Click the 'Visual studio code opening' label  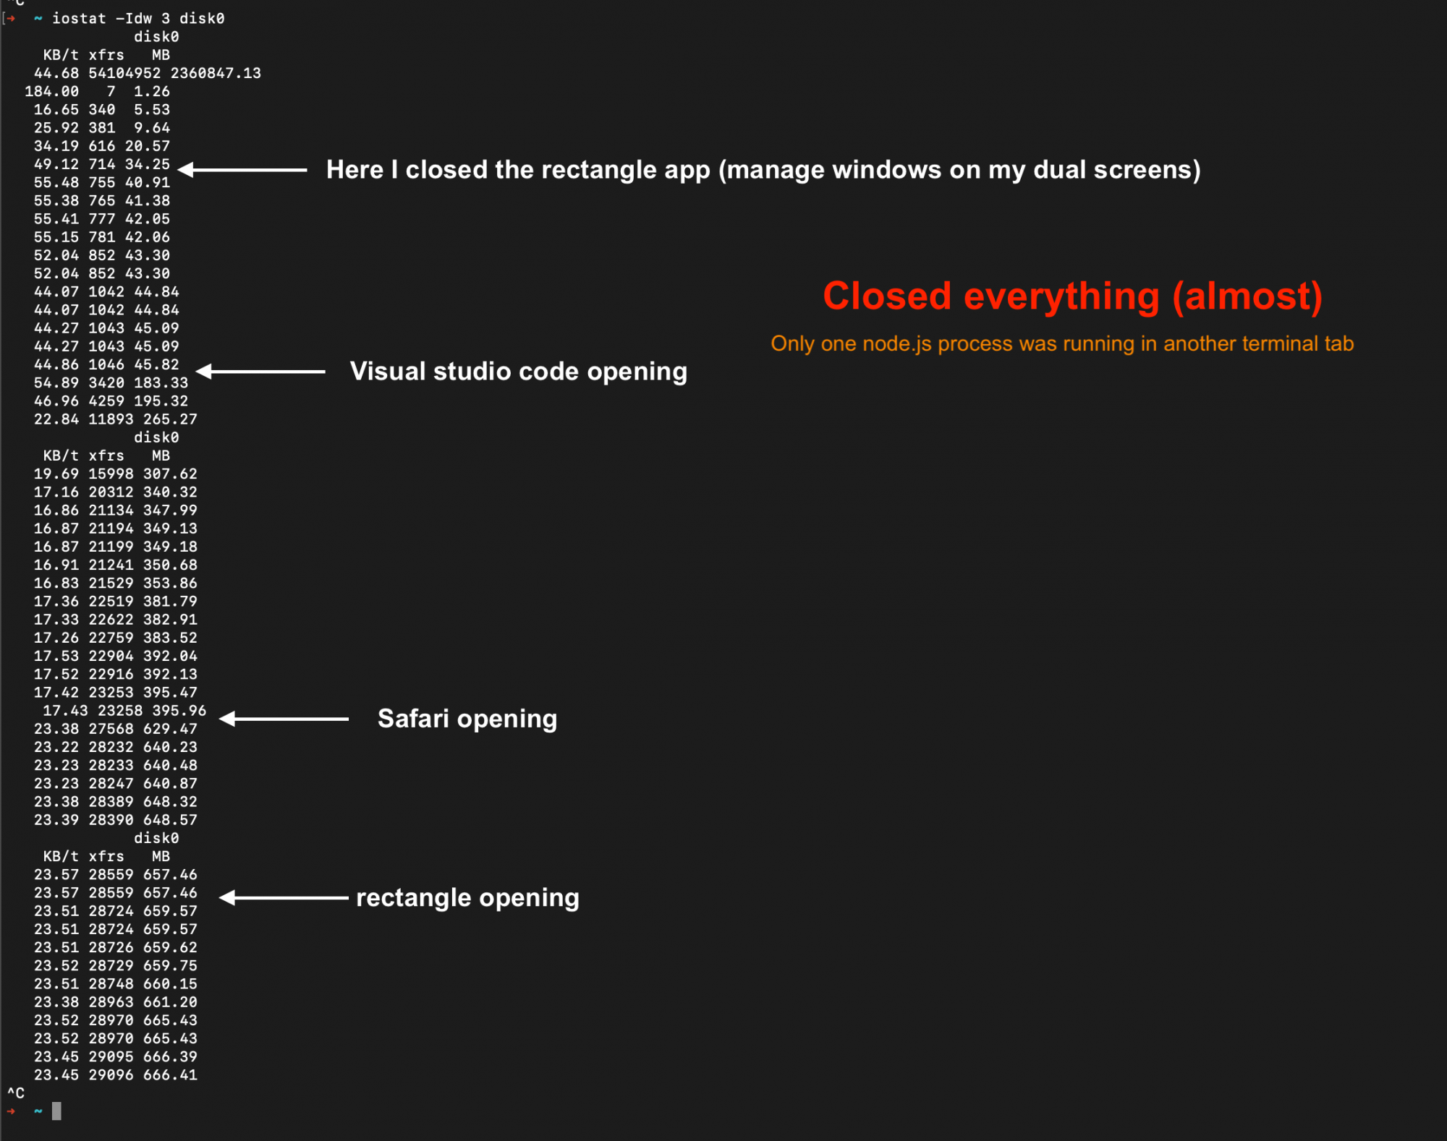coord(518,372)
